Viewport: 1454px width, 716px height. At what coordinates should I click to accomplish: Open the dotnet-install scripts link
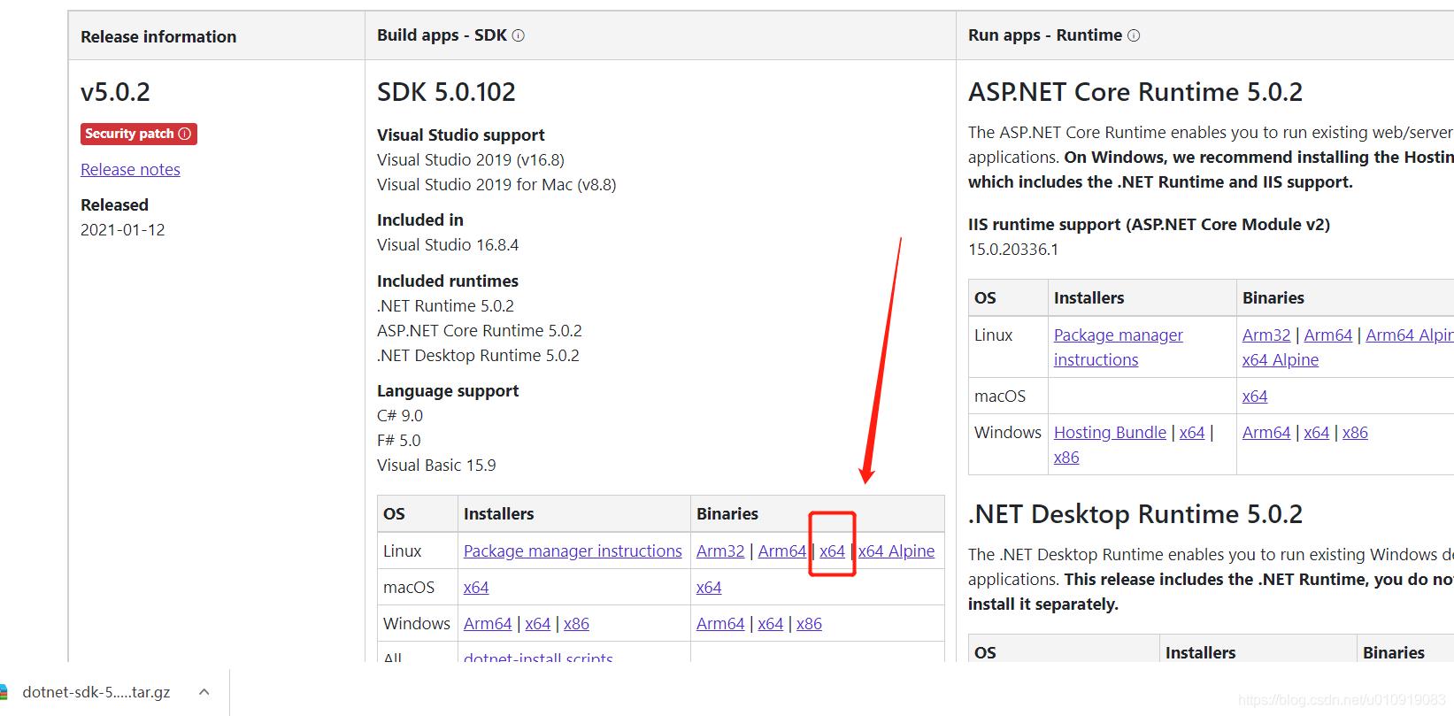tap(538, 657)
